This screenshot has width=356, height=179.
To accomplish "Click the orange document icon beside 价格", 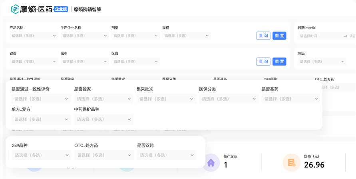I will click(x=291, y=163).
